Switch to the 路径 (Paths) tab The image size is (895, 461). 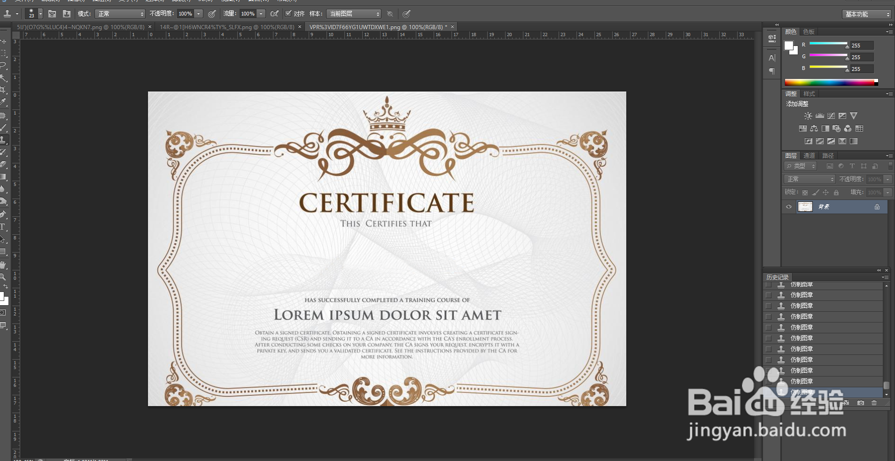pos(828,155)
